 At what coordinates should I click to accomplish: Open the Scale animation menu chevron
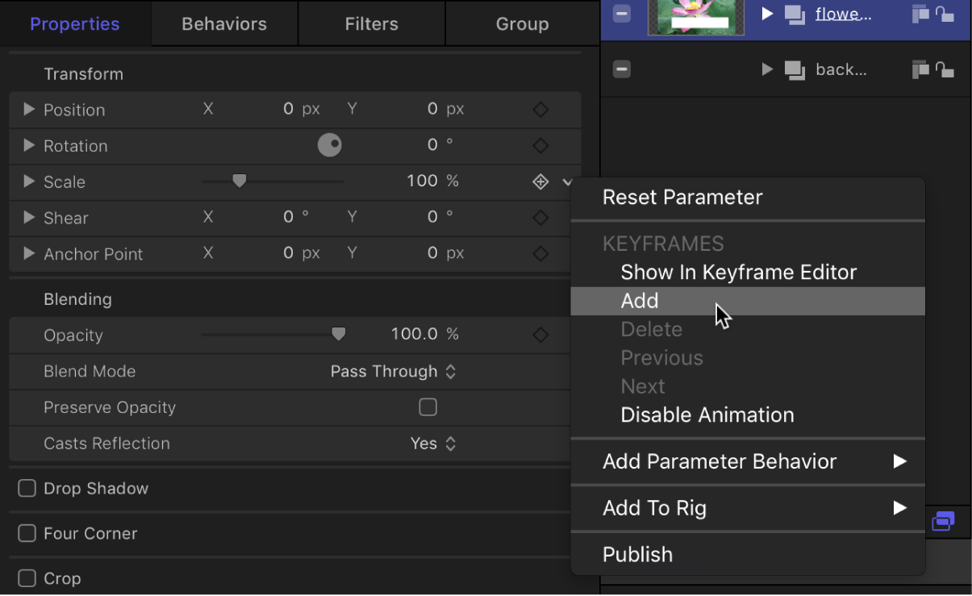pyautogui.click(x=567, y=181)
